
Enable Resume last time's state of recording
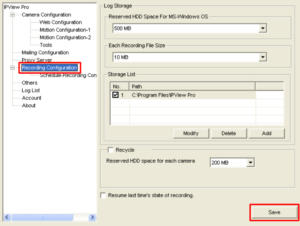click(103, 195)
